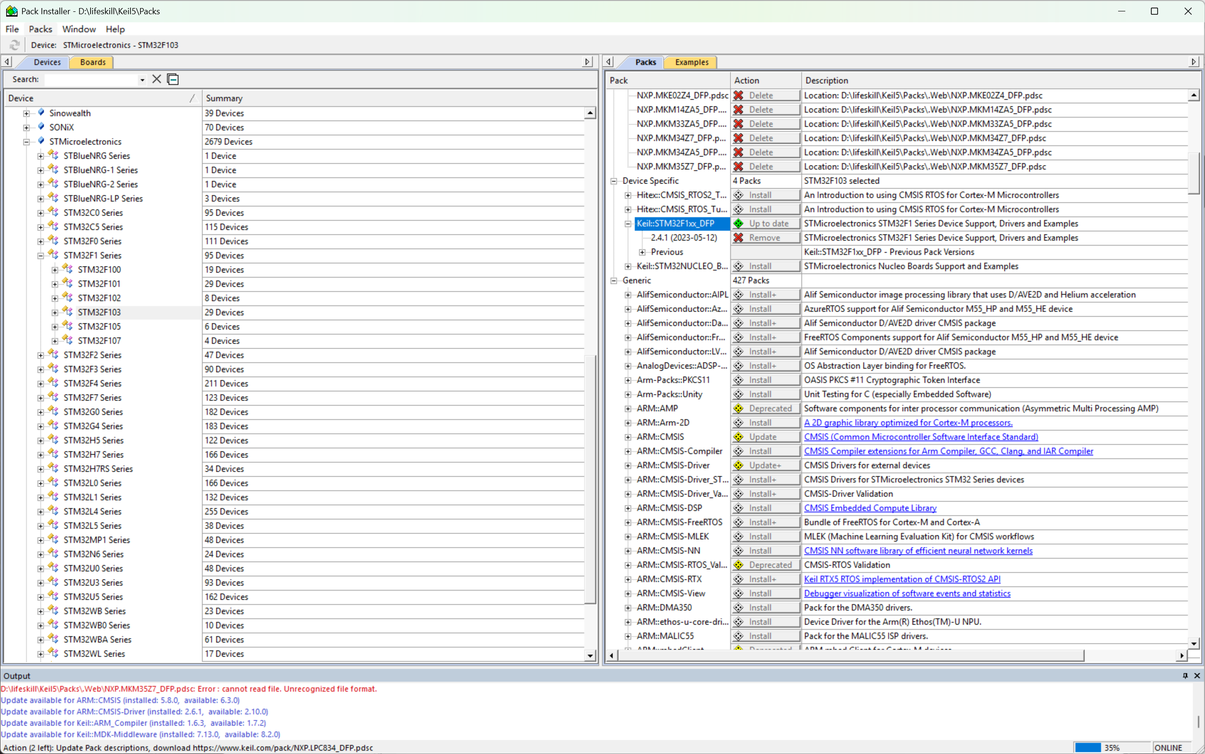Click Update button for ARM::CMSIS

[x=766, y=437]
